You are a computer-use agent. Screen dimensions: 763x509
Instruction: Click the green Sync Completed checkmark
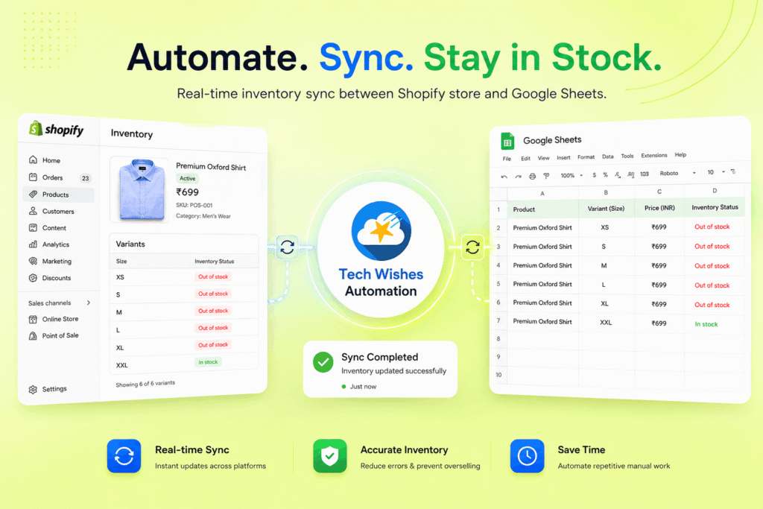323,362
